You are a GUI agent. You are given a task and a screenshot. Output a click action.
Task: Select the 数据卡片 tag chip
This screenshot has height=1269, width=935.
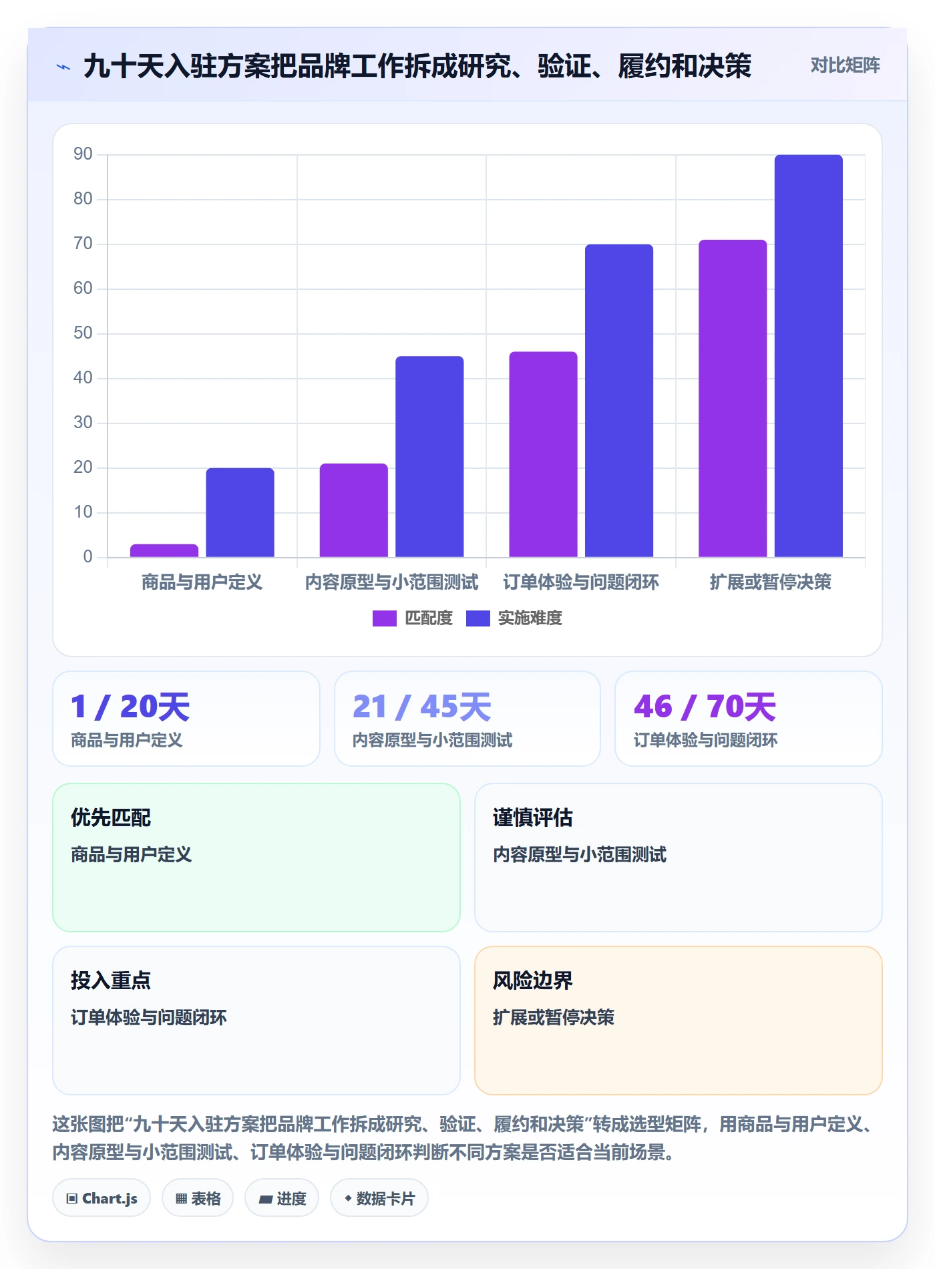[x=379, y=1198]
